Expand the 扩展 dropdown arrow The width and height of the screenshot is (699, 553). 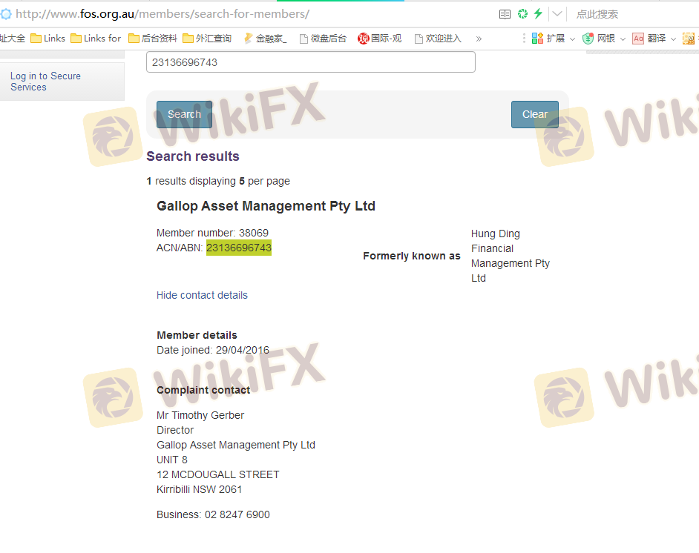572,39
